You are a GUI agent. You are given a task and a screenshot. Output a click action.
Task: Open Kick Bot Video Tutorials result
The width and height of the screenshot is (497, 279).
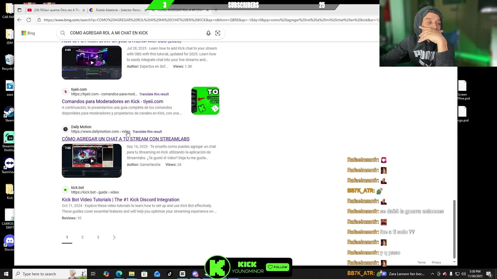120,200
